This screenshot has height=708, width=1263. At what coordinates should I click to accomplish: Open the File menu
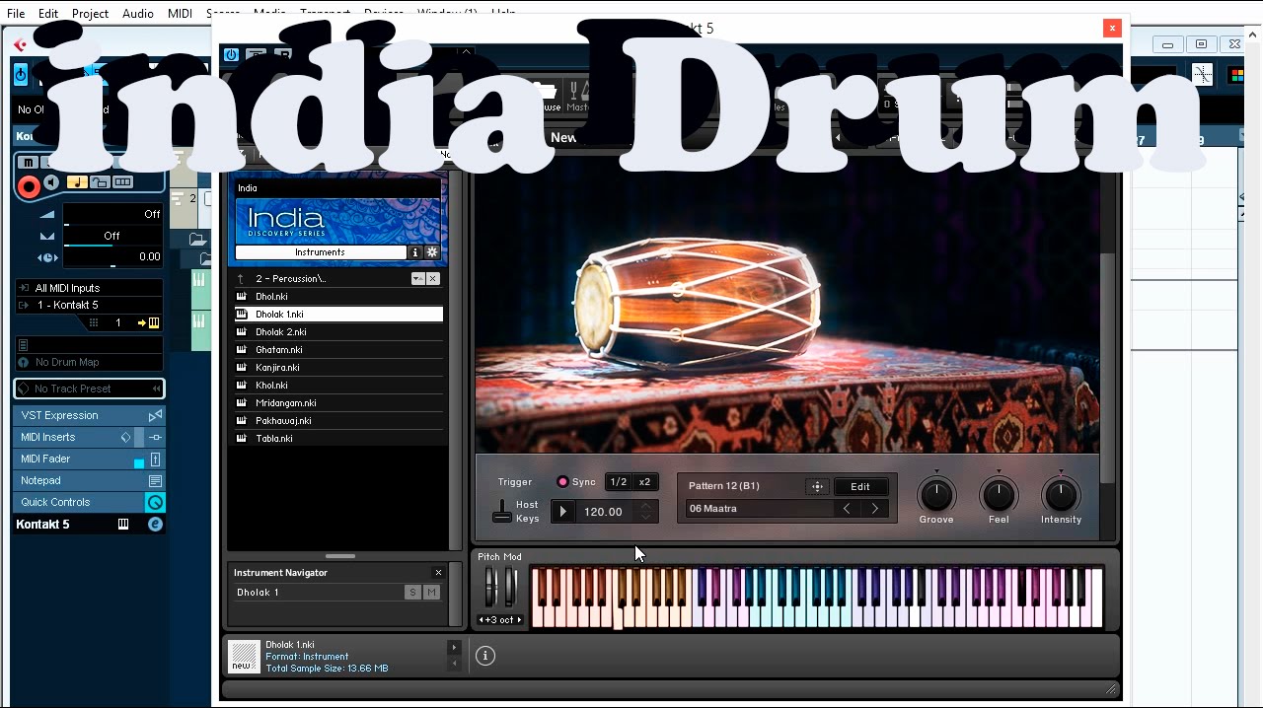pyautogui.click(x=16, y=14)
